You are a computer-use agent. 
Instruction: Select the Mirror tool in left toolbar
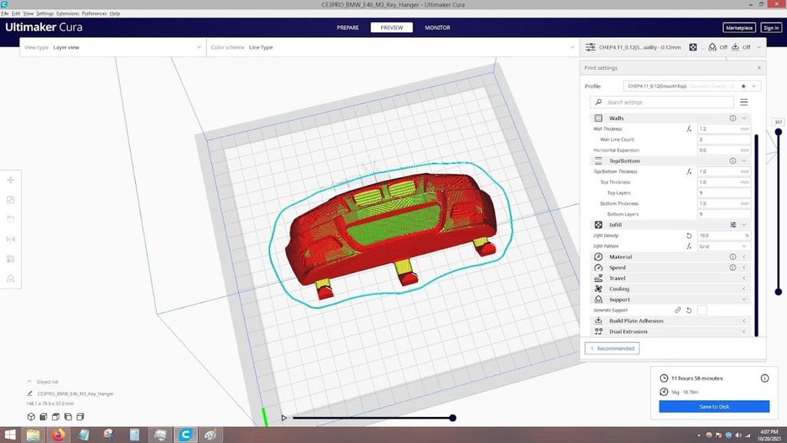(x=11, y=239)
